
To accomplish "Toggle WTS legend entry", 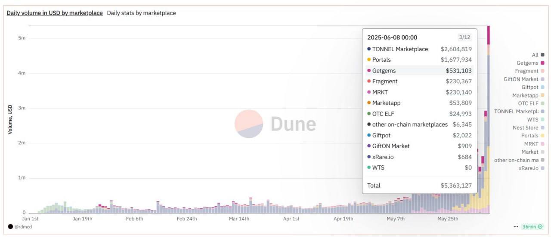I will pos(536,120).
